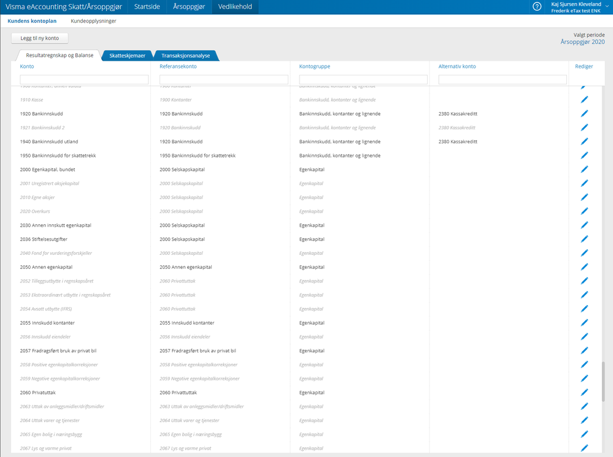
Task: Edit 1940 Bankinnskudd utland account
Action: [584, 142]
